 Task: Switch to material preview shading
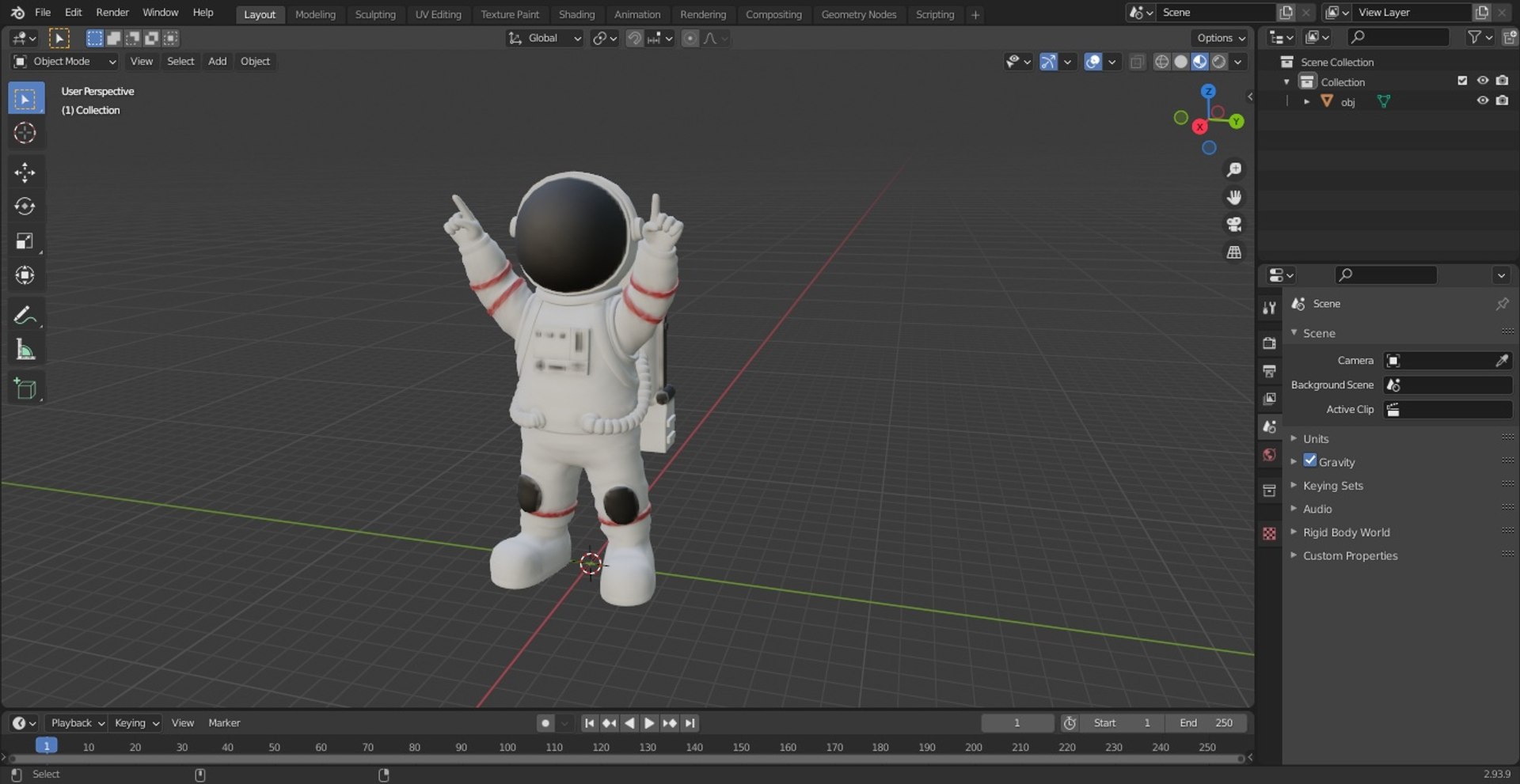tap(1199, 62)
